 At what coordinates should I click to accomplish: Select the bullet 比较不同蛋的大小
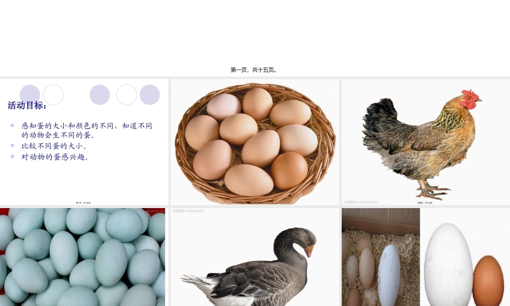[x=54, y=146]
